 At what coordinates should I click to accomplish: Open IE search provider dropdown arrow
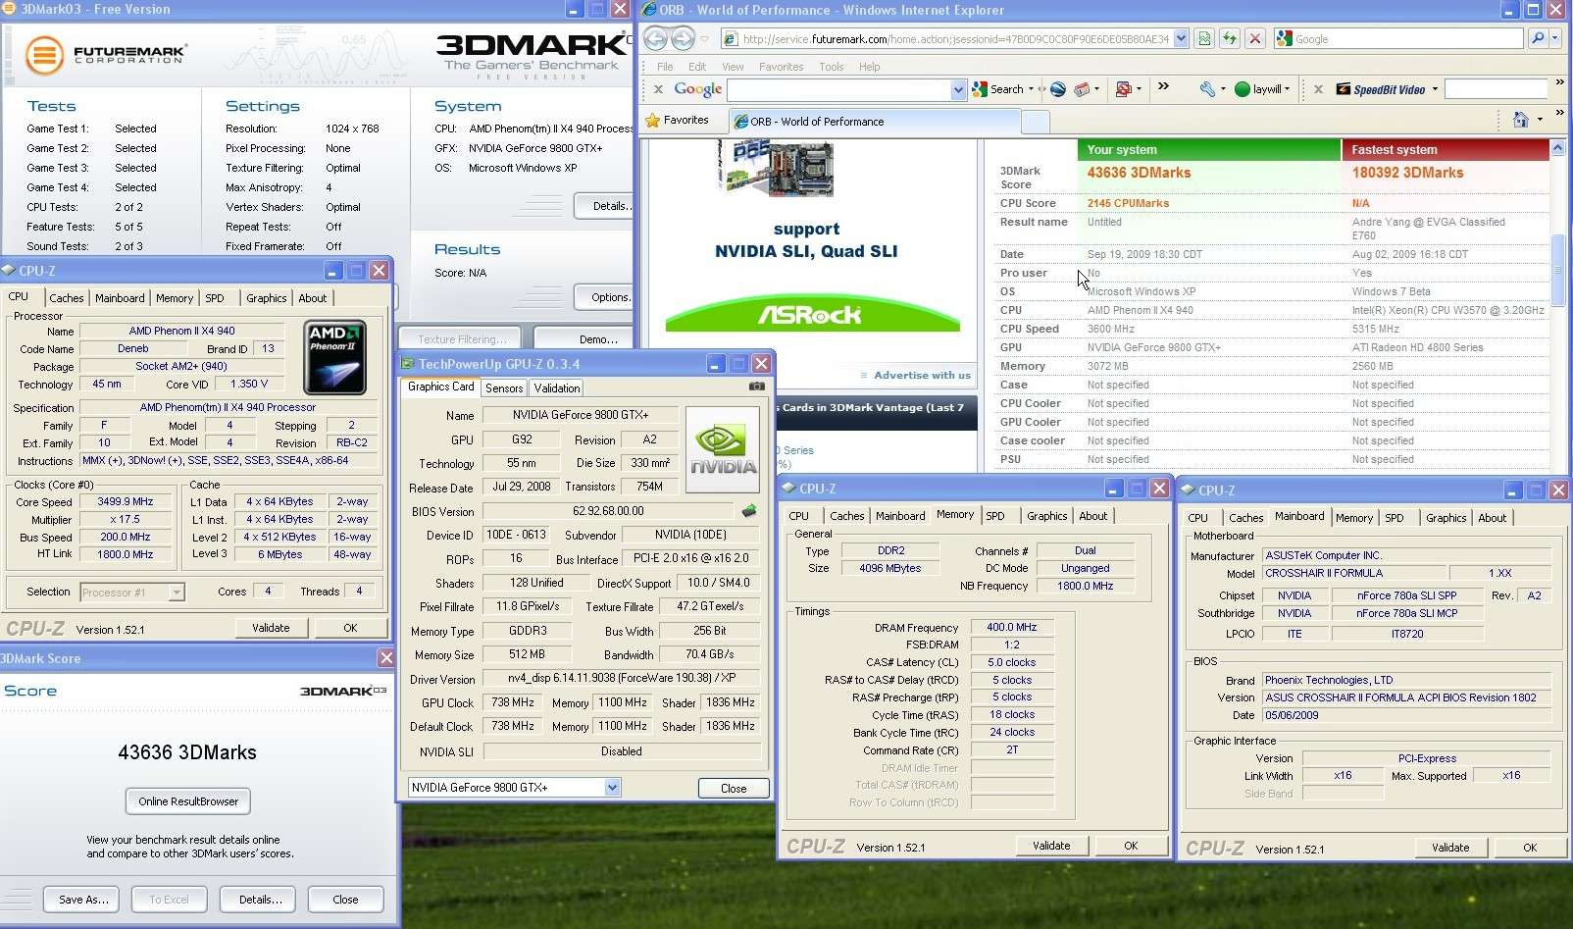[1555, 38]
